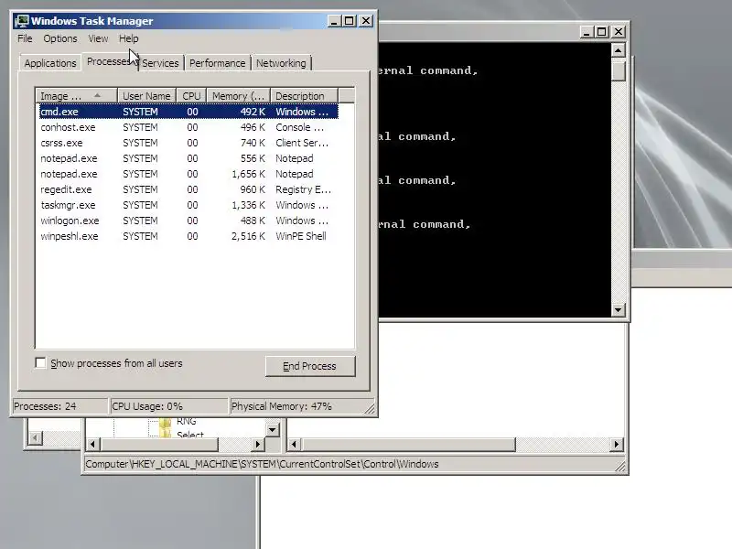Click command prompt scroll up arrow

(619, 50)
